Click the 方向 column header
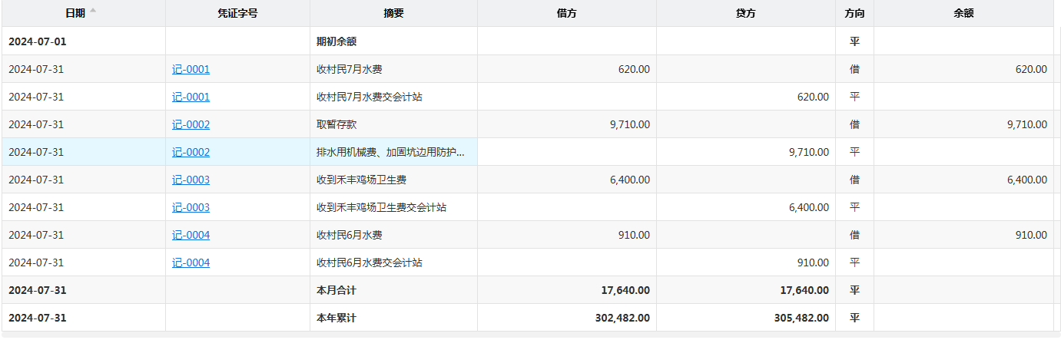The image size is (1061, 340). tap(854, 13)
